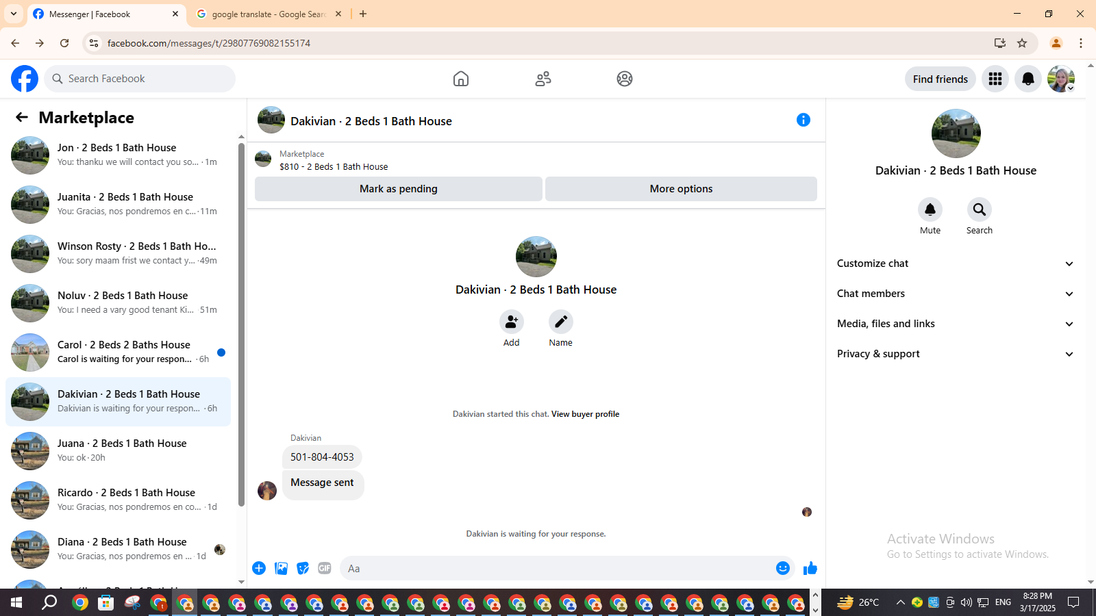Click the Message sent bubble

pos(323,485)
